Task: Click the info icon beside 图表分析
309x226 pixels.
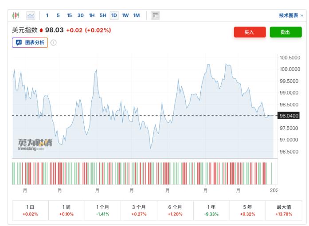Action: [x=54, y=43]
